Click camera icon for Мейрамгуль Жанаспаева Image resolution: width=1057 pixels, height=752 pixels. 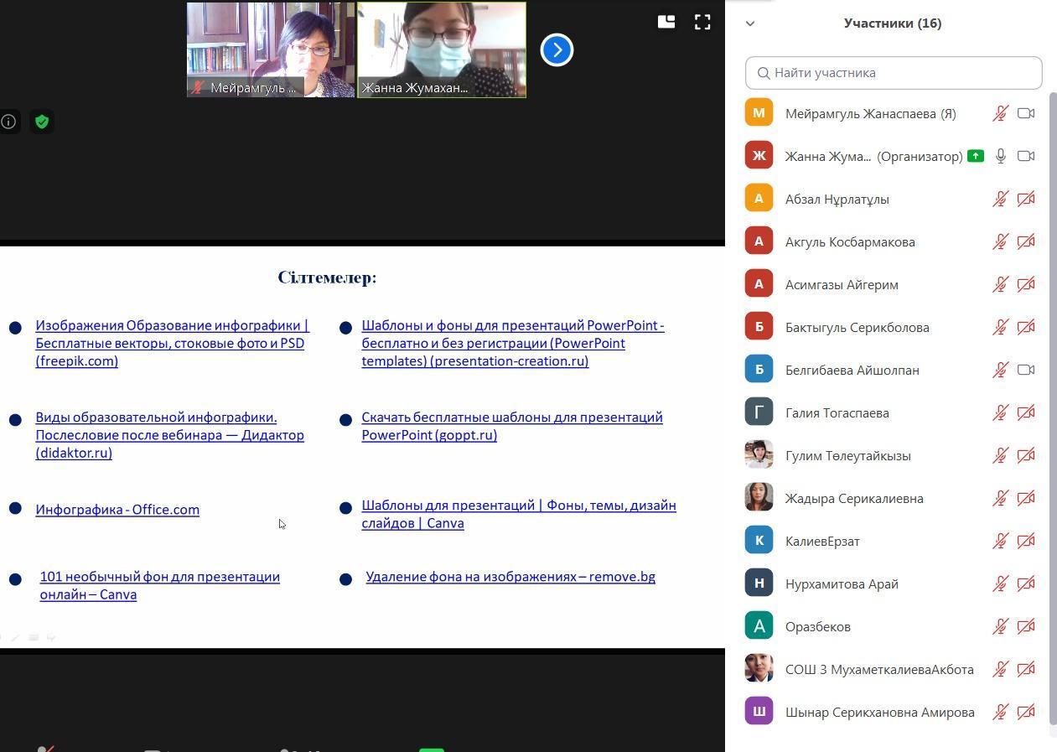[x=1026, y=113]
